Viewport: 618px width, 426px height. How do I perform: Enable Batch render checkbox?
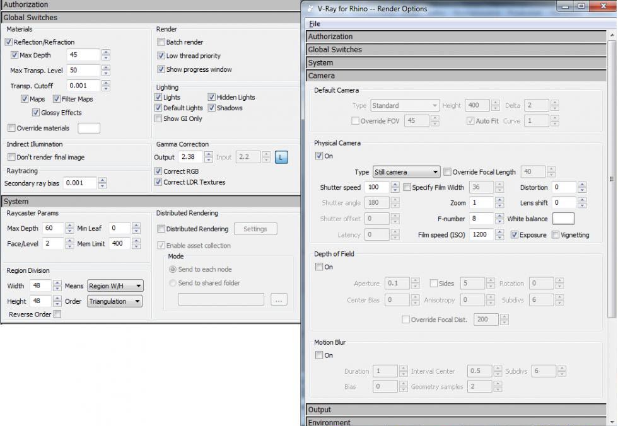161,42
